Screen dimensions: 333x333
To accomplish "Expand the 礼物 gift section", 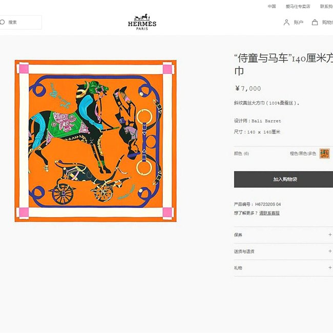I will coord(283,268).
